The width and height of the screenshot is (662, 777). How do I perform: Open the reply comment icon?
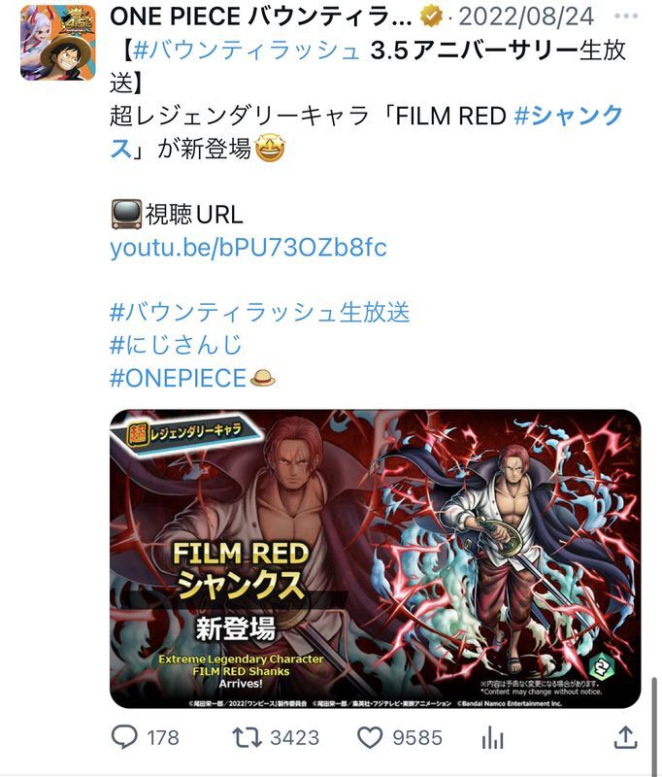(125, 737)
